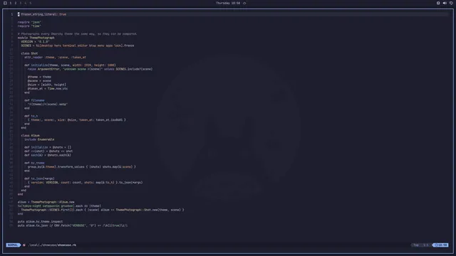456x256 pixels.
Task: Click the VERSION constant line
Action: (35, 41)
